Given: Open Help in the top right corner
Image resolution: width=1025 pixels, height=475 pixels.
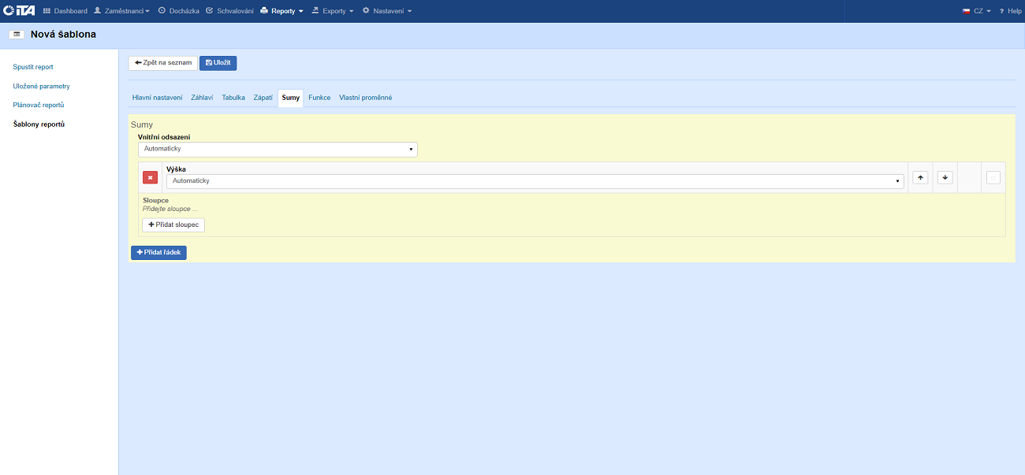Looking at the screenshot, I should pos(1010,11).
